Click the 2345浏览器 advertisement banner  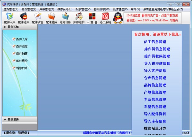[152, 18]
